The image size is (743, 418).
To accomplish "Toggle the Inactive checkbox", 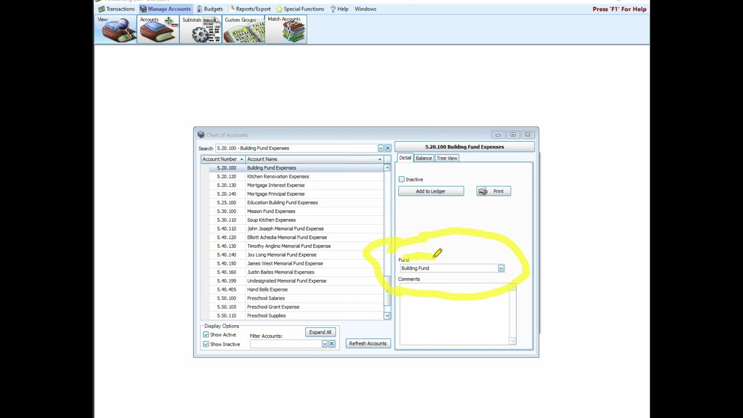I will click(402, 179).
